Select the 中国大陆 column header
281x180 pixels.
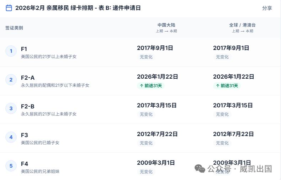coord(166,25)
